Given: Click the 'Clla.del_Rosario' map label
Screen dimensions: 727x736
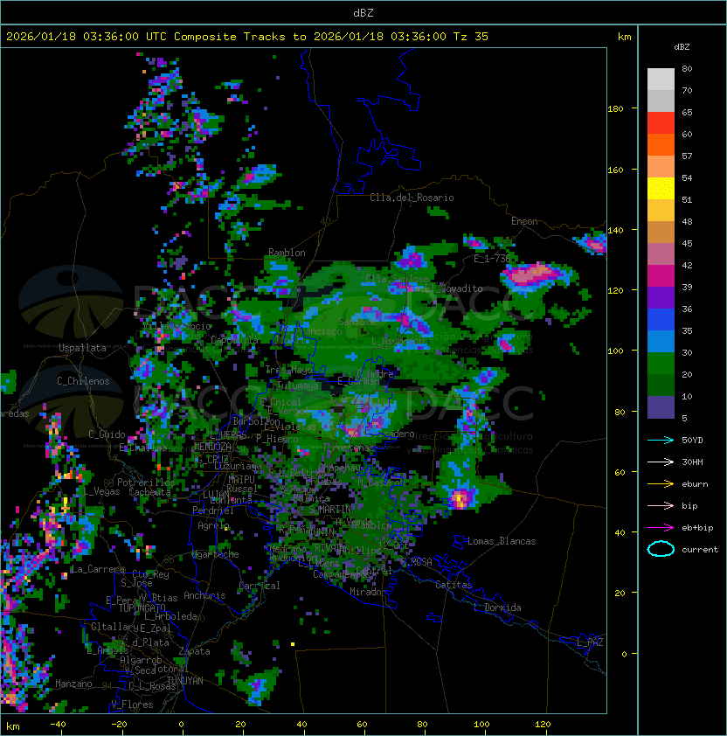Looking at the screenshot, I should click(x=412, y=198).
